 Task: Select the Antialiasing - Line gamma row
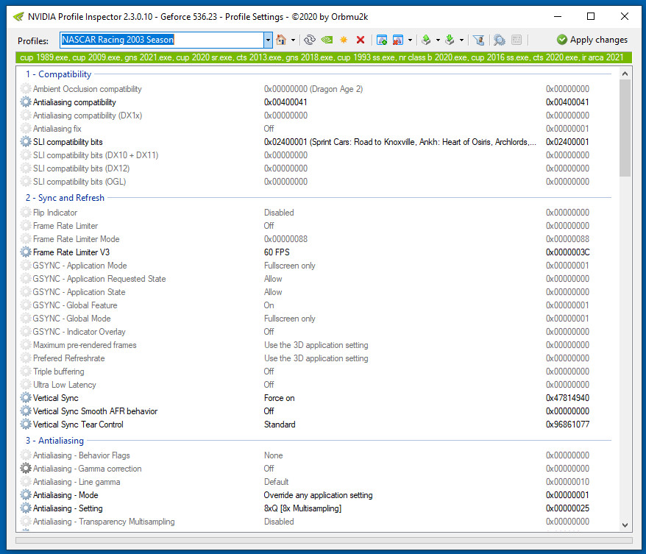[317, 482]
